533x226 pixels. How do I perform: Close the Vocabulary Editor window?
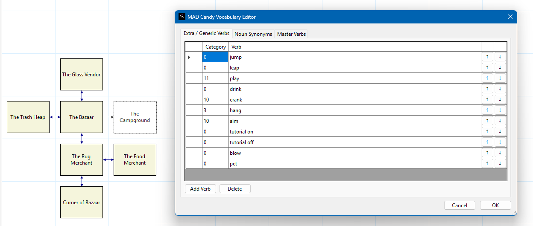click(510, 17)
